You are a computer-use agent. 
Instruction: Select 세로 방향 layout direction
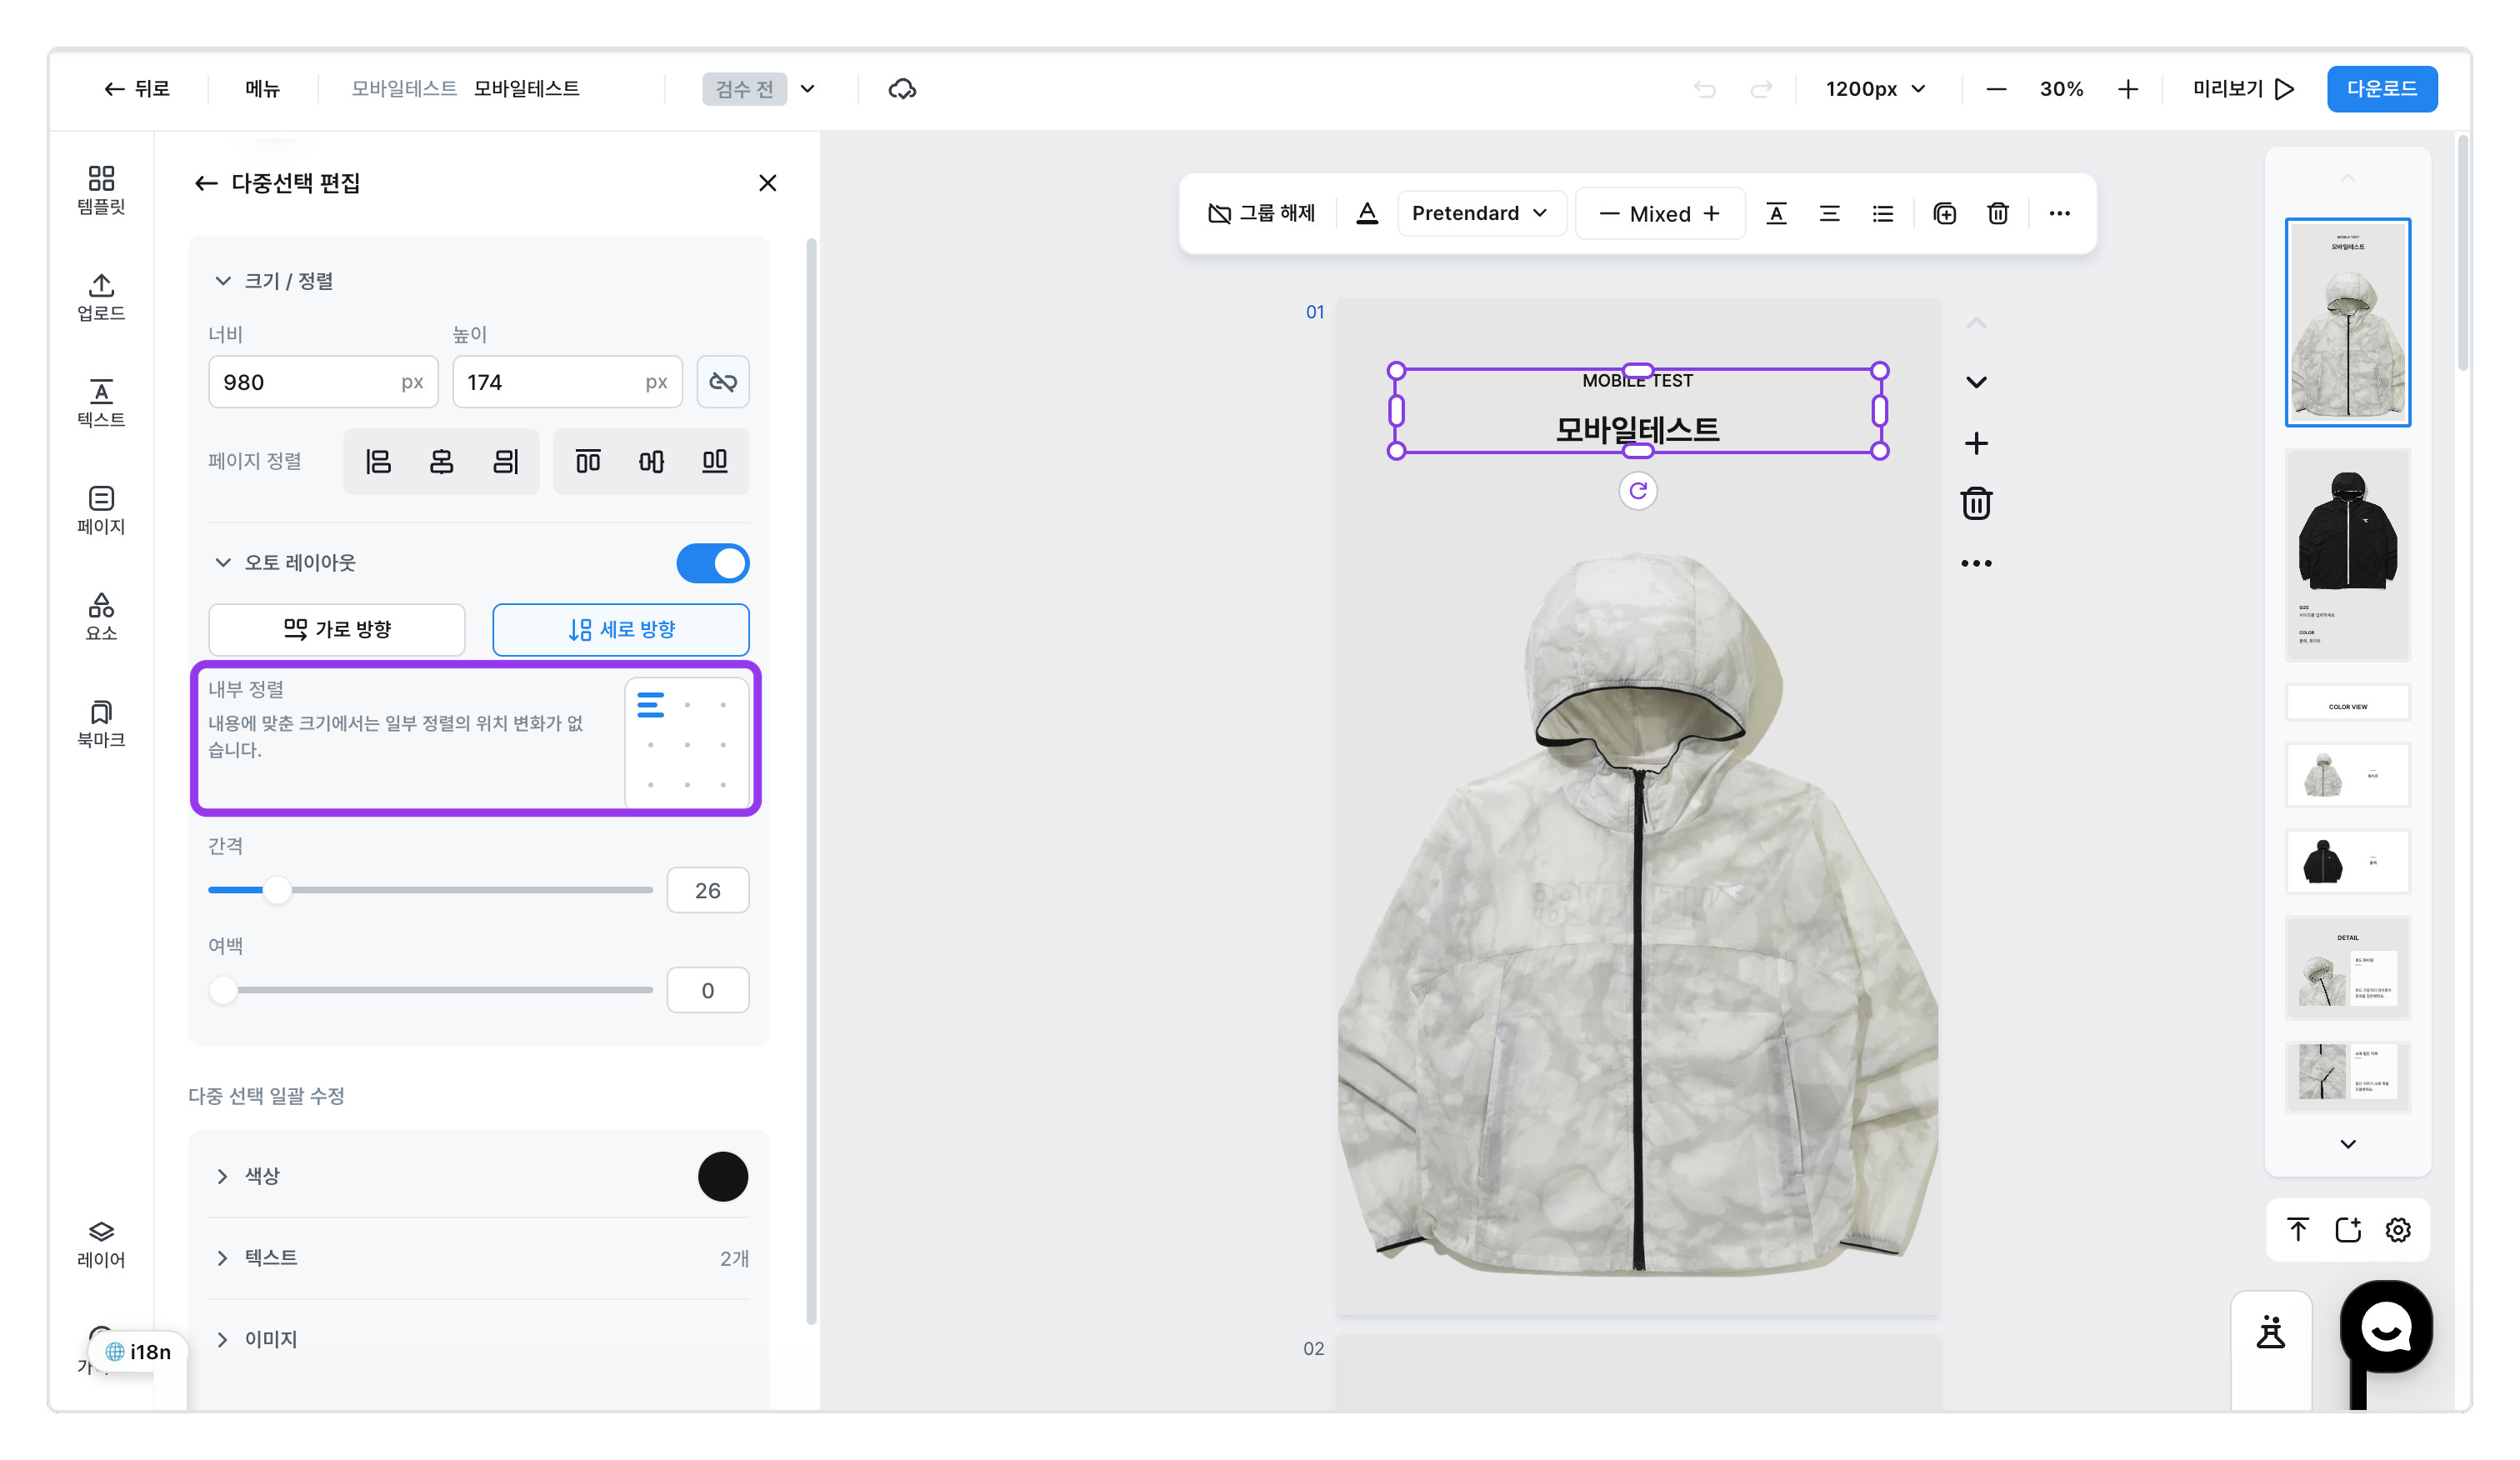pos(620,629)
